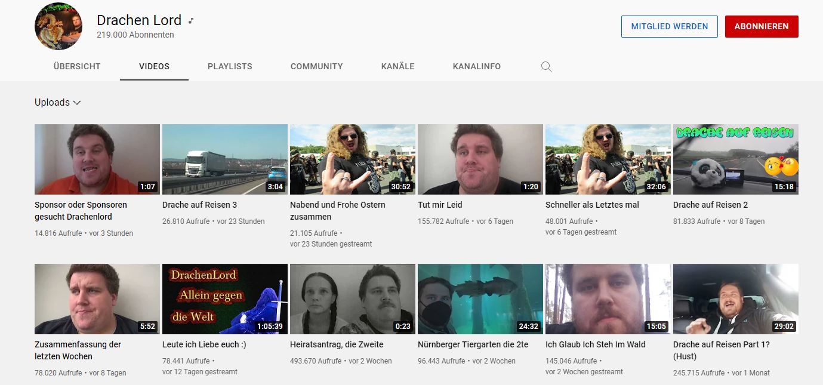The height and width of the screenshot is (385, 823).
Task: Play the car thumbnail for 'Drache auf Reisen Part 1?'
Action: (736, 299)
